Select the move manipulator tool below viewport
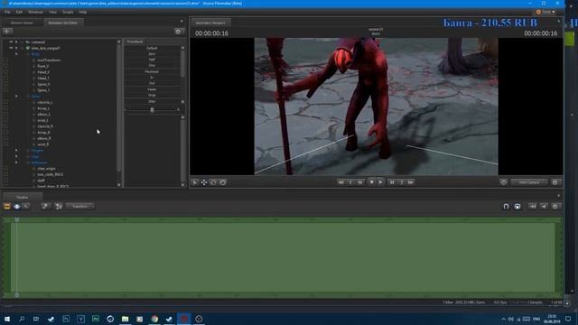This screenshot has width=578, height=325. pos(204,182)
